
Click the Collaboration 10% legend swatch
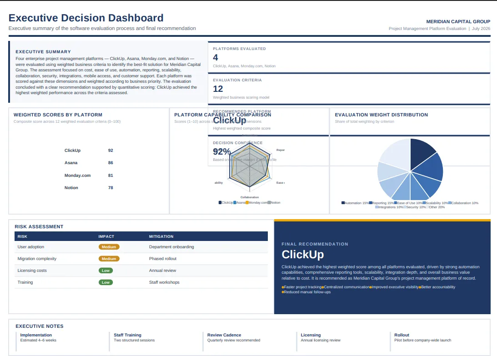[x=450, y=203]
